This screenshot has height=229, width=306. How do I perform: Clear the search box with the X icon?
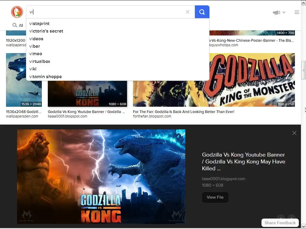(x=188, y=12)
